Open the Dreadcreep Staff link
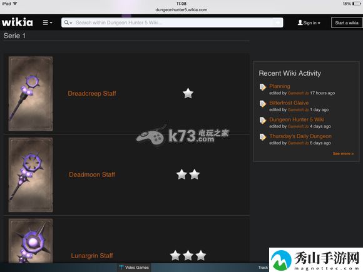 point(92,93)
